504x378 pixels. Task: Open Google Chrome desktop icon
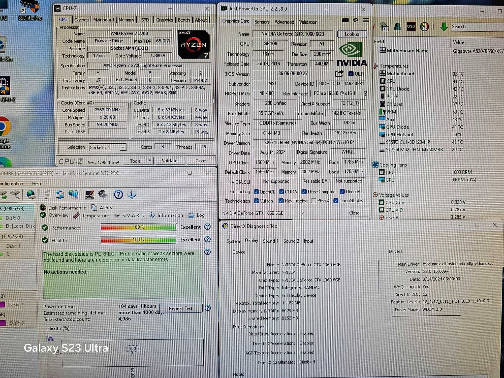tap(5, 132)
